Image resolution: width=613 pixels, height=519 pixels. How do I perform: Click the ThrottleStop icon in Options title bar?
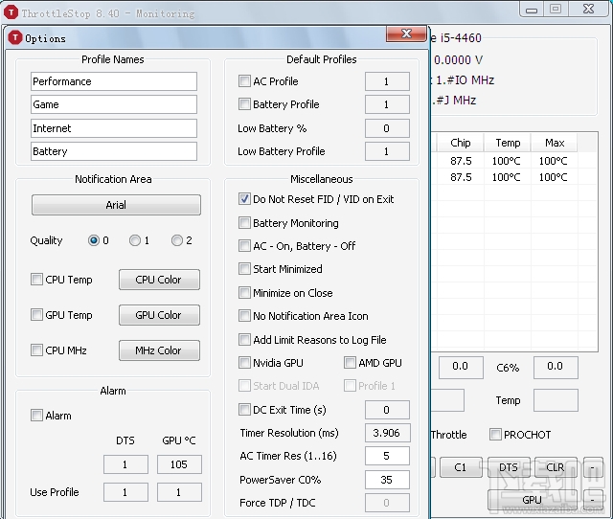pos(14,38)
